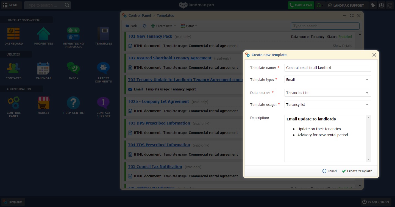The width and height of the screenshot is (395, 207).
Task: Open T02 Assured Shorthold Tenancy Agreement link
Action: (170, 58)
